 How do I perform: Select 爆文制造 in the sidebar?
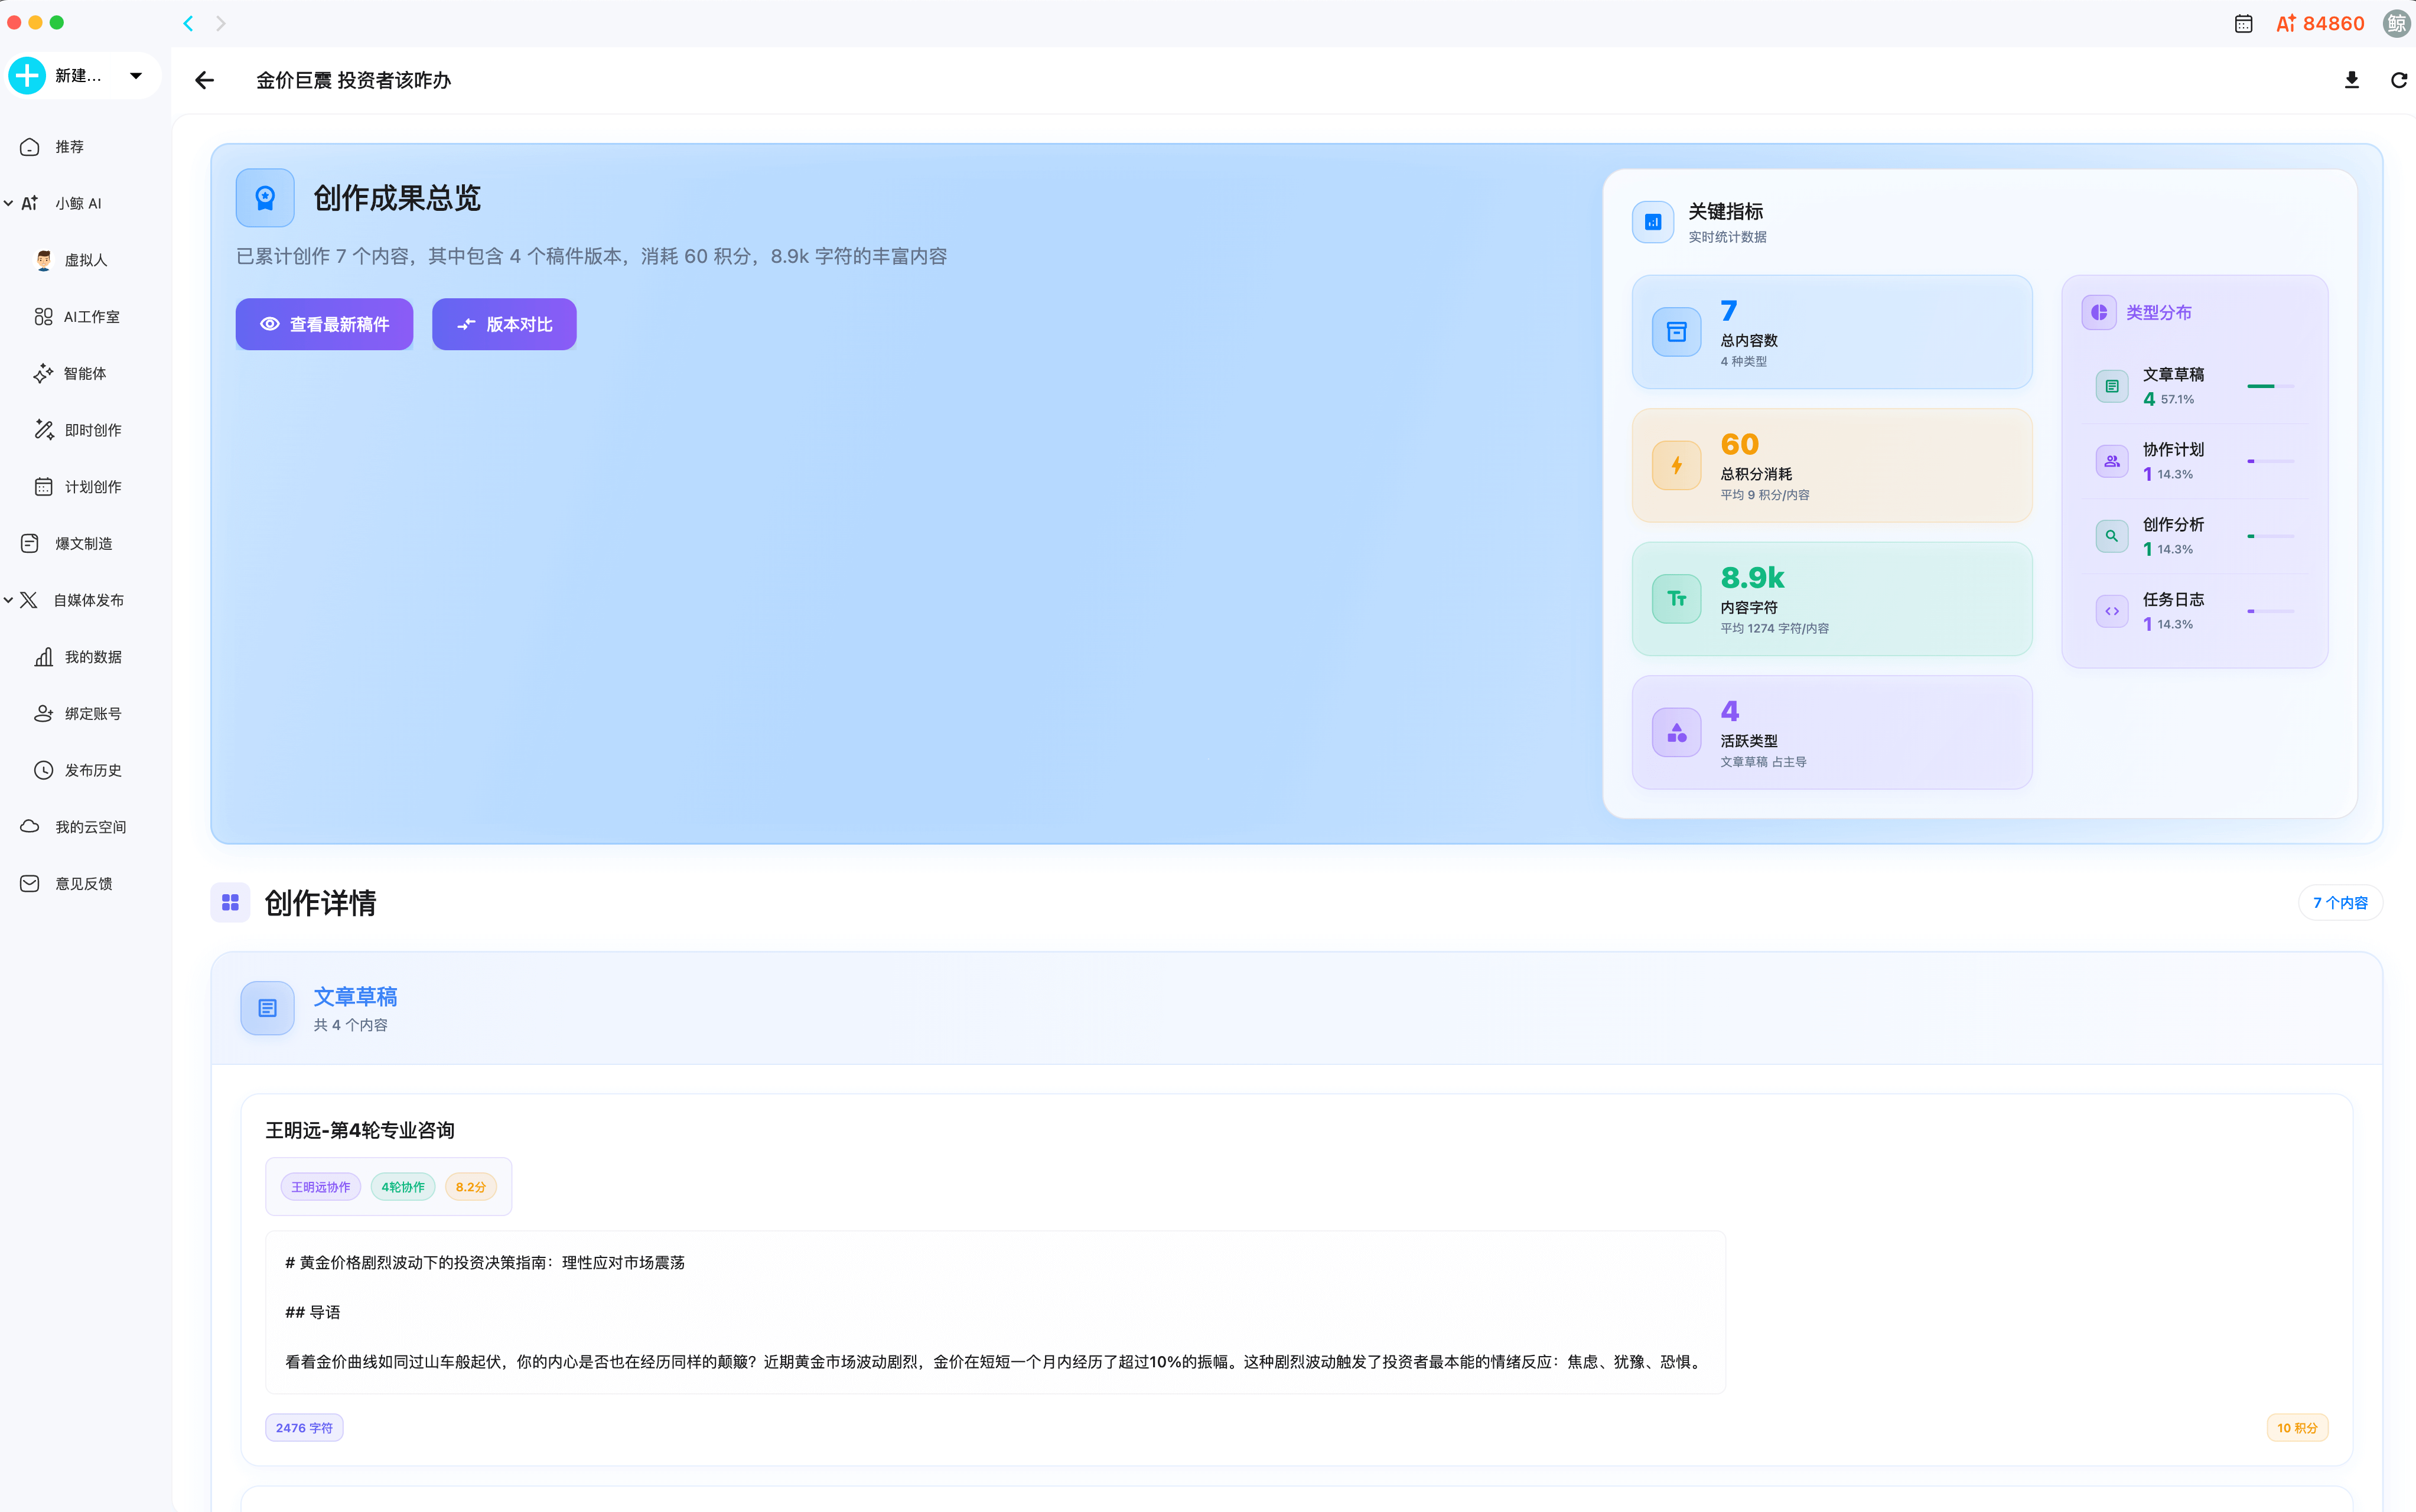click(x=83, y=544)
